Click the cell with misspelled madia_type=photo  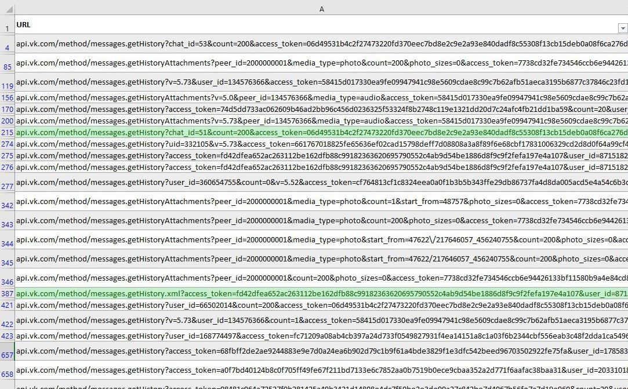(x=321, y=221)
